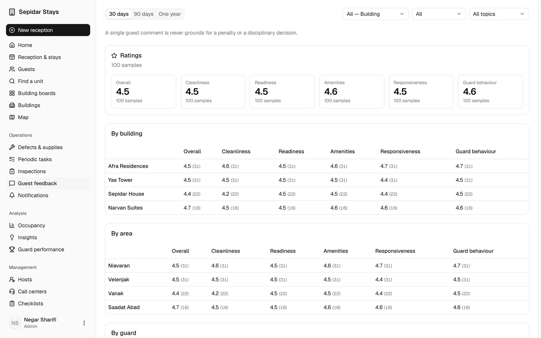Click the Sepidar House row label
This screenshot has width=541, height=338.
[x=126, y=194]
